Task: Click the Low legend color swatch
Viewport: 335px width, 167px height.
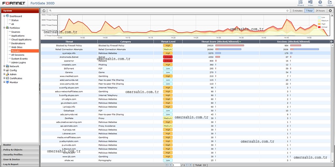Action: click(319, 17)
